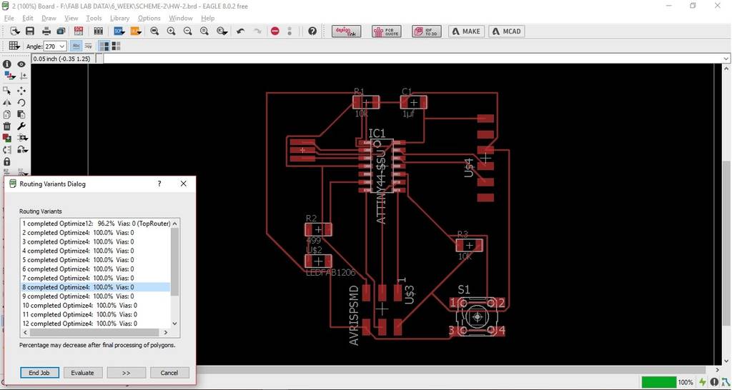This screenshot has height=390, width=732.
Task: Stop the command with the red stop icon
Action: tap(275, 31)
